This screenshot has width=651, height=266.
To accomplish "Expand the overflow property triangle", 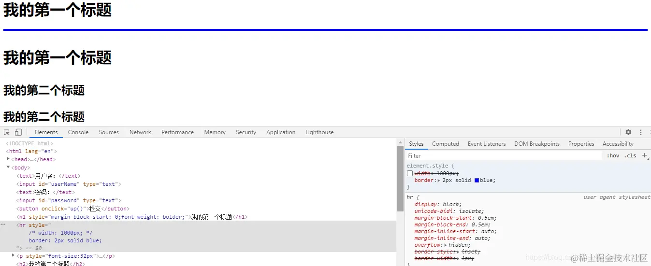I will tap(446, 245).
